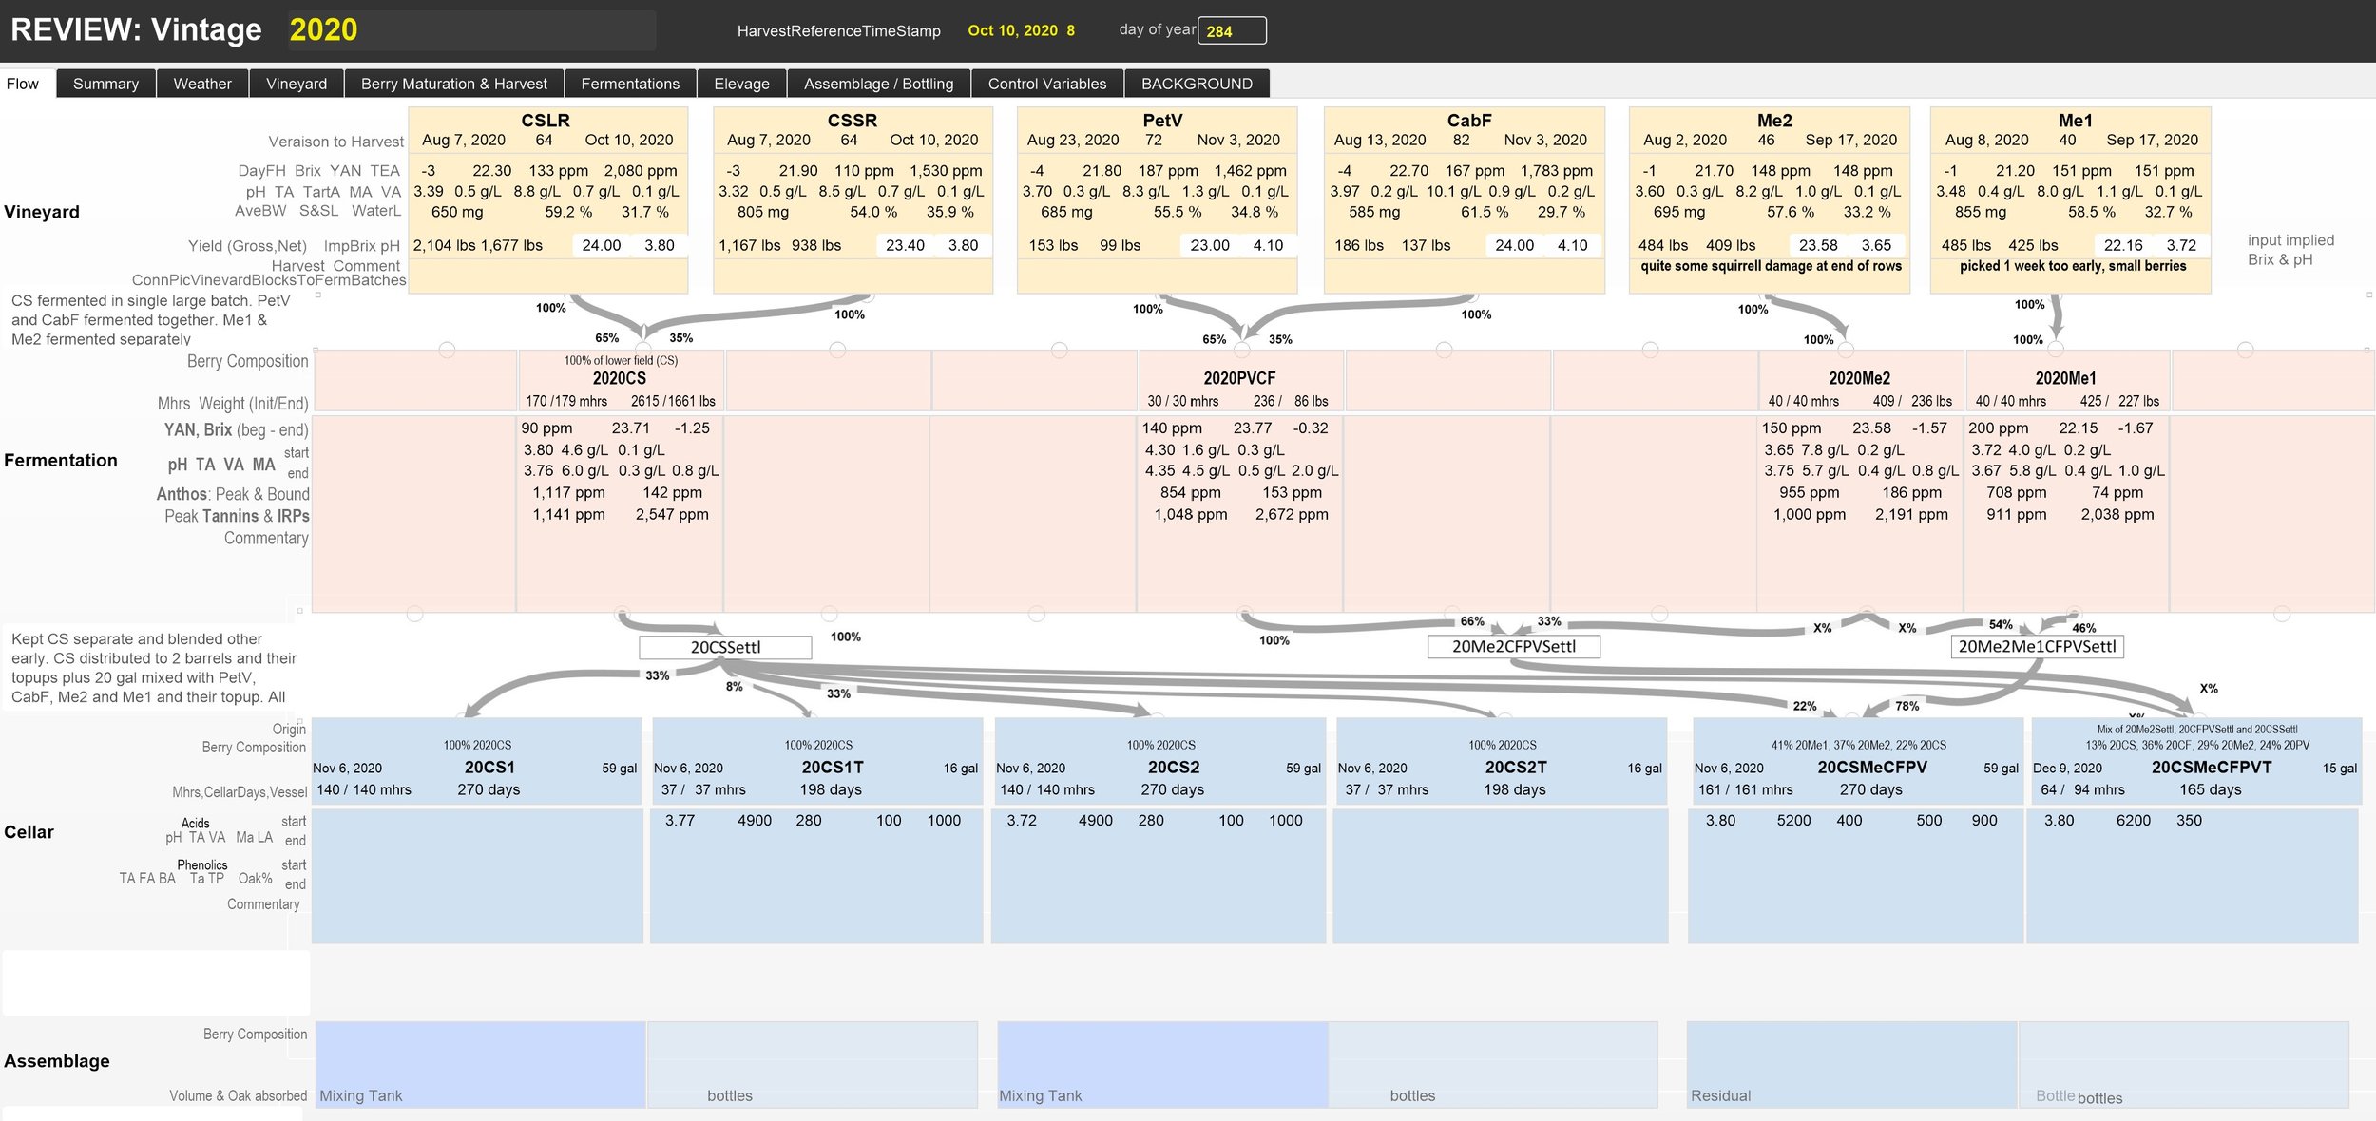Click the first Mixing Tank assemblage box

click(481, 1064)
